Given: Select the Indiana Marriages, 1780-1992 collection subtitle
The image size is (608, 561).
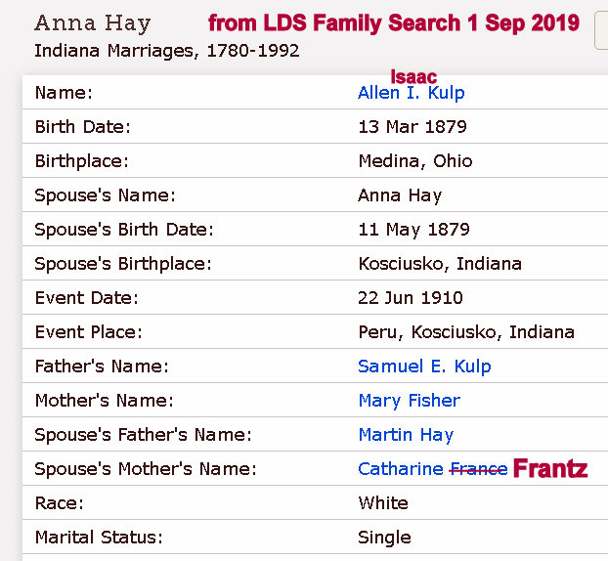Looking at the screenshot, I should (x=166, y=50).
